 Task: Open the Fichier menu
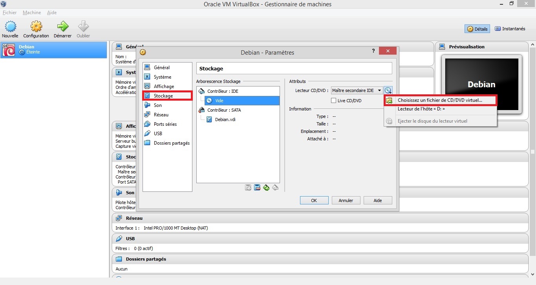coord(10,13)
